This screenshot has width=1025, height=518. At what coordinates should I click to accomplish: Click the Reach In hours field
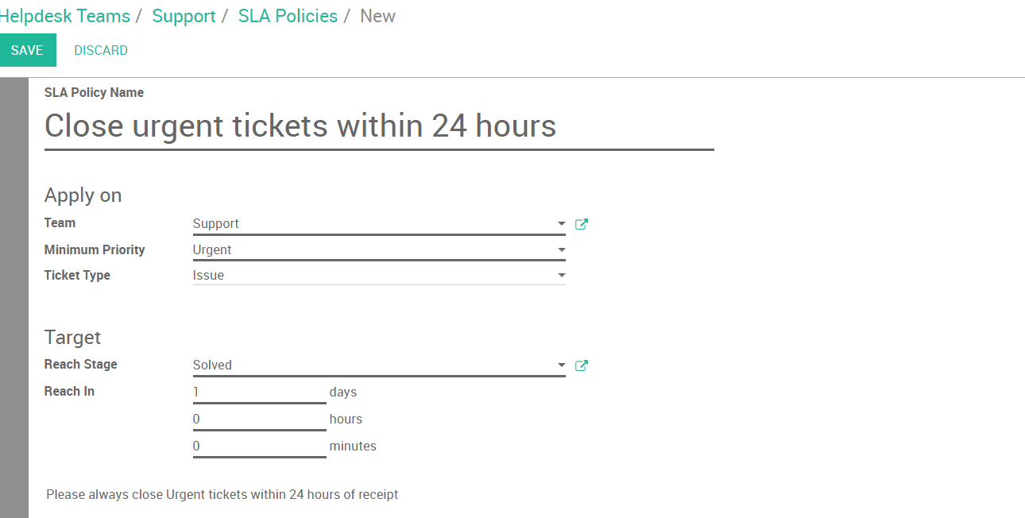tap(259, 419)
